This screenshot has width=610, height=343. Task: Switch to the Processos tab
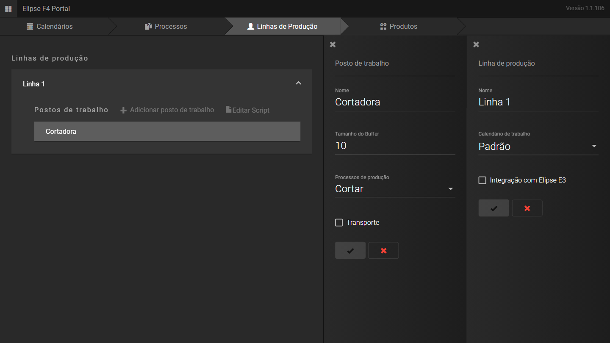pos(166,26)
